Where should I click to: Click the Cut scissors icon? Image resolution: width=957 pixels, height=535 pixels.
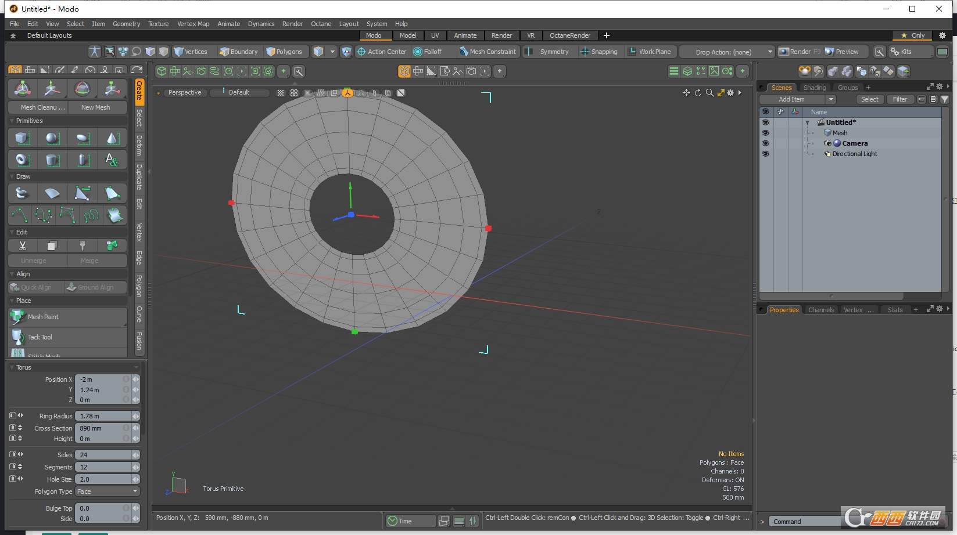(23, 246)
